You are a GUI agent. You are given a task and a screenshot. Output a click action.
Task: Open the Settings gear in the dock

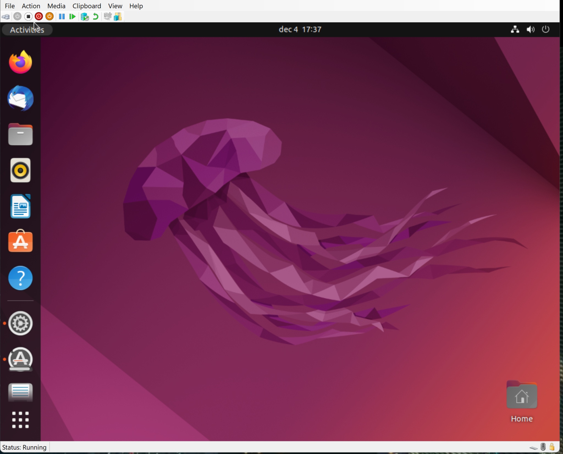[20, 323]
